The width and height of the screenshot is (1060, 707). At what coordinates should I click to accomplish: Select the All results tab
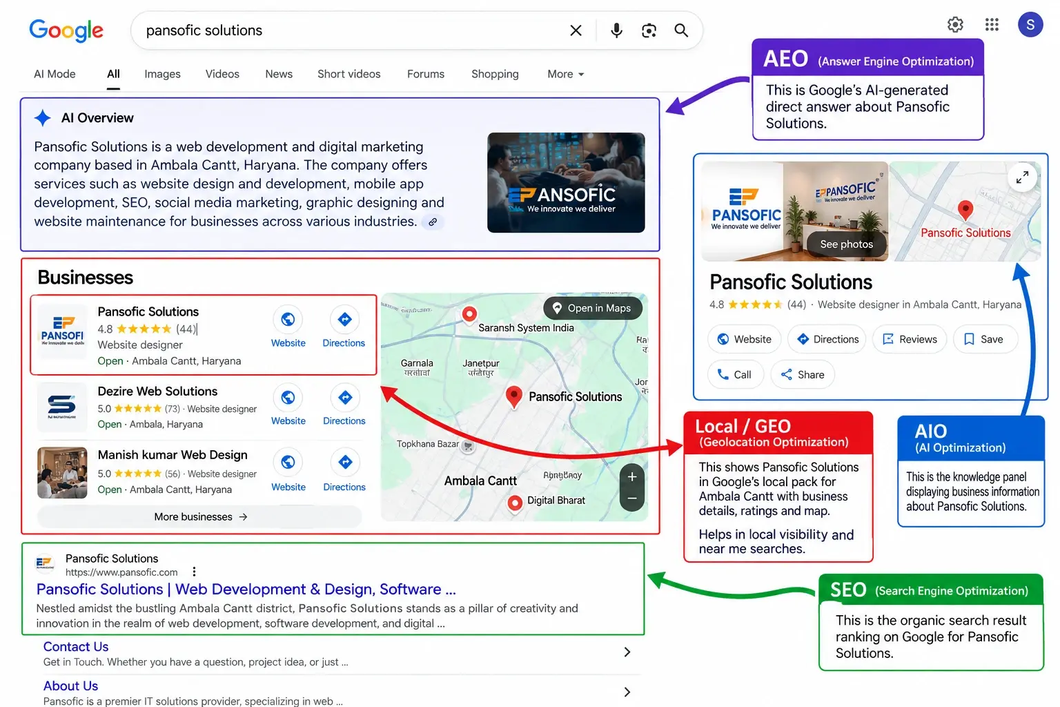[113, 74]
